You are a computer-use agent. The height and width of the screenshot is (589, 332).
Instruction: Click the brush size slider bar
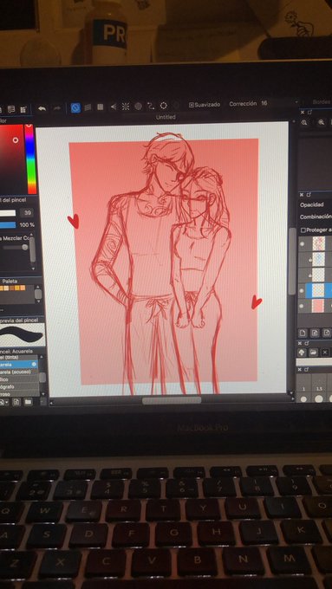tap(8, 213)
